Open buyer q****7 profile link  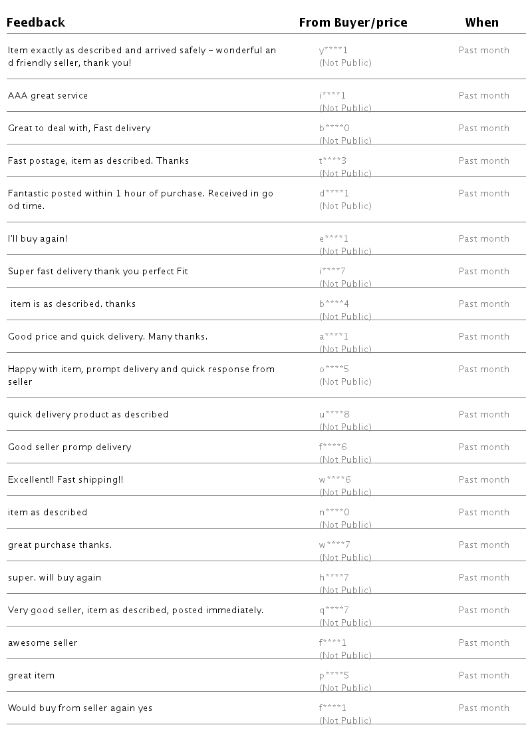(334, 611)
